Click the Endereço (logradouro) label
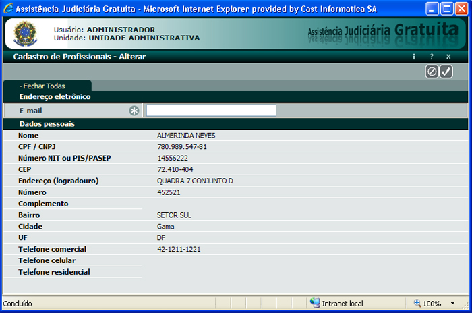 [59, 181]
